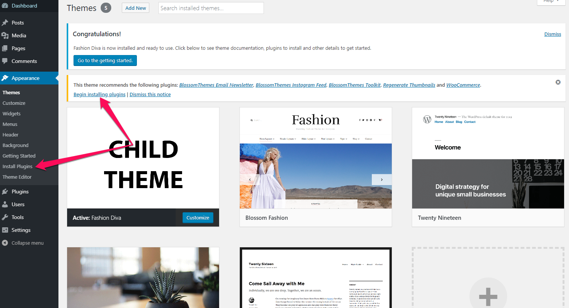
Task: Open BlossomThemes Instagram Feed plugin link
Action: coord(291,85)
